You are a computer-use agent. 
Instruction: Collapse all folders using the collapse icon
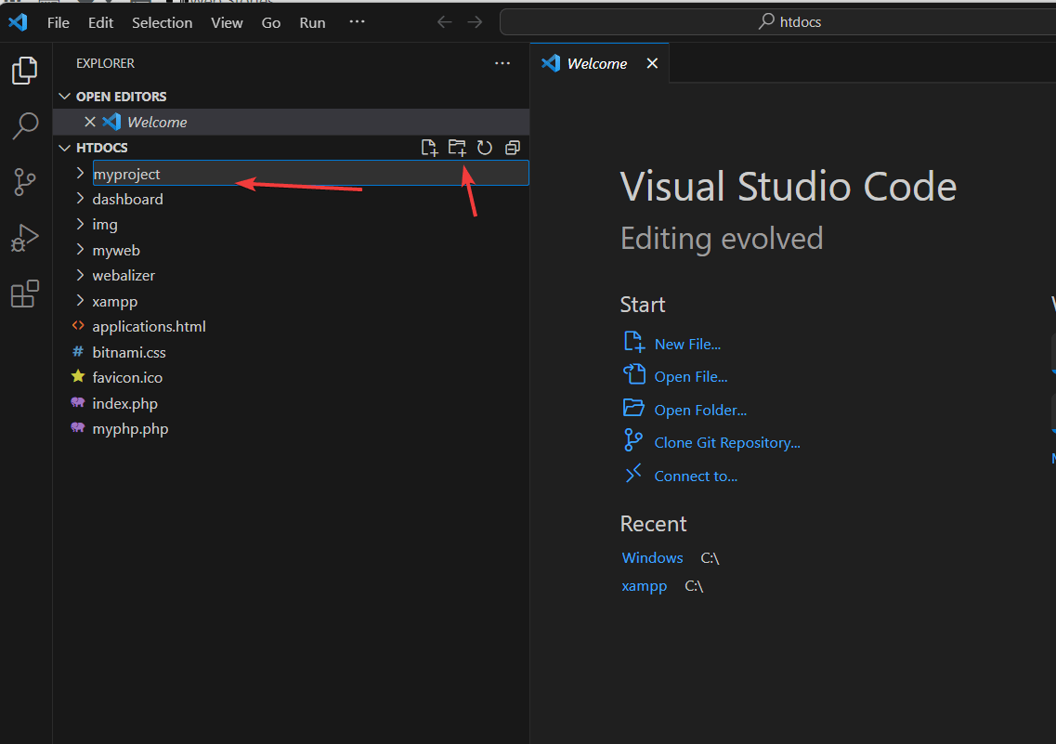pos(512,147)
